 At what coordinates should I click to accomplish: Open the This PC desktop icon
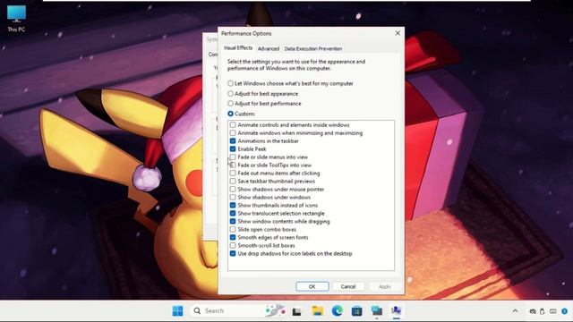click(16, 18)
